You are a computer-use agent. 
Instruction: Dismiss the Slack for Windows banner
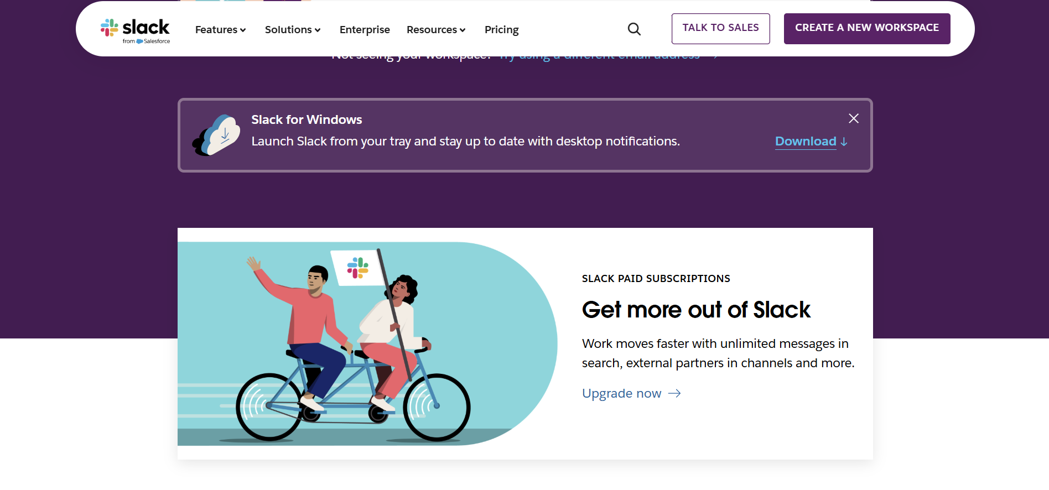854,118
